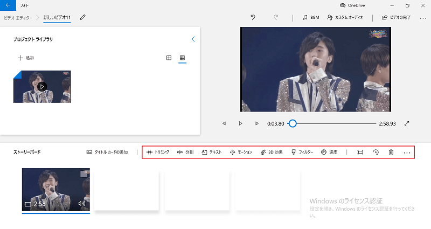Delete the selected clip with trash icon
Screen dimensions: 431x229
391,152
